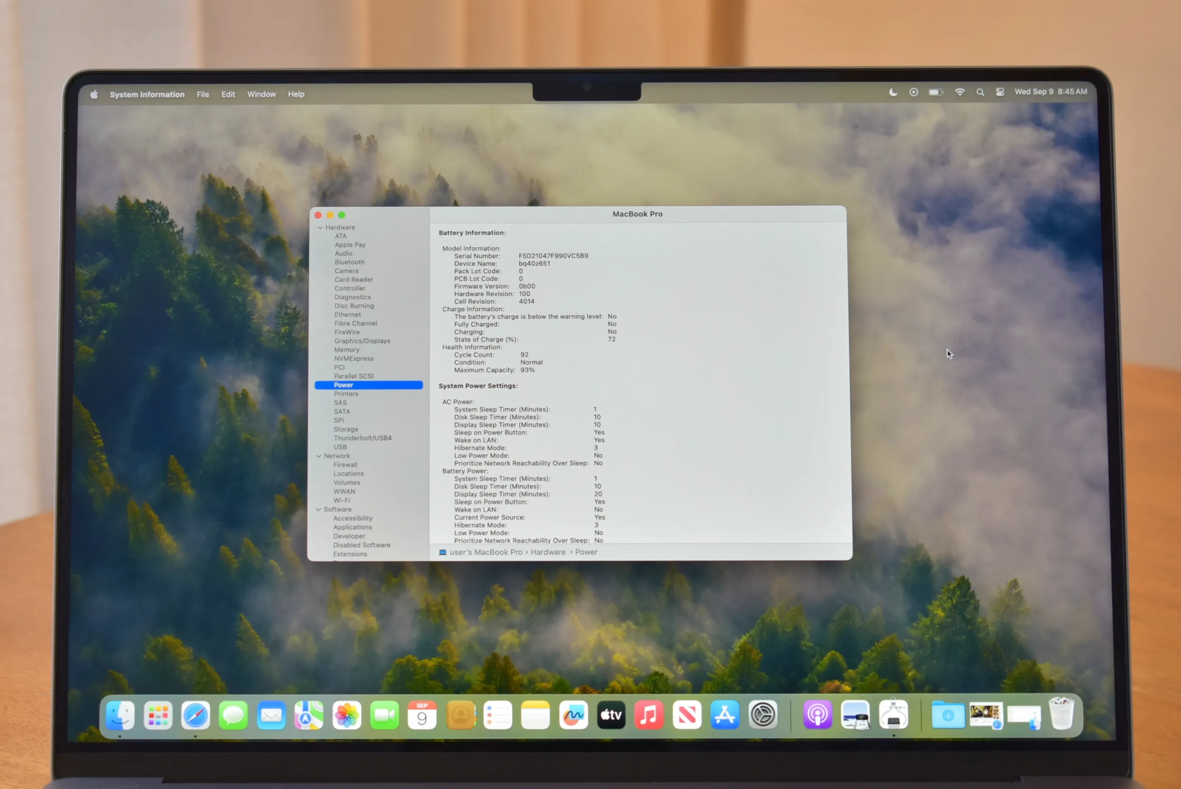Open Spotlight search magnifier in menu bar

tap(980, 92)
